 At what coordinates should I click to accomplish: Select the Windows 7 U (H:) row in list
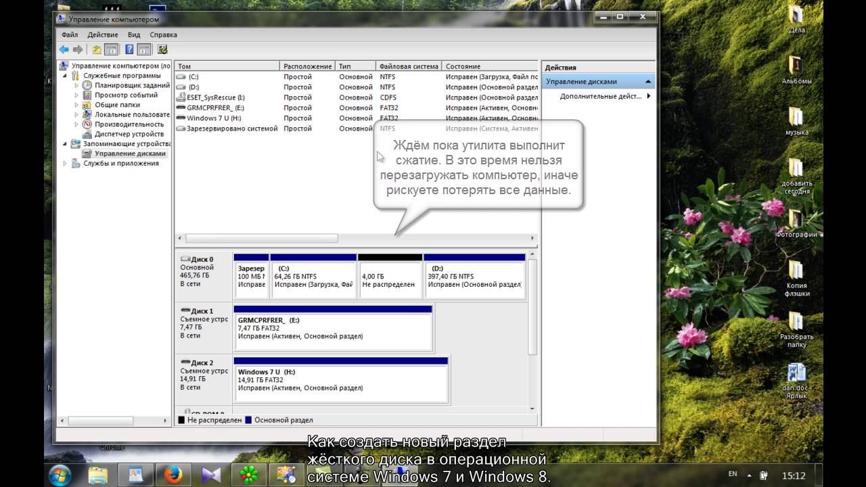(357, 118)
